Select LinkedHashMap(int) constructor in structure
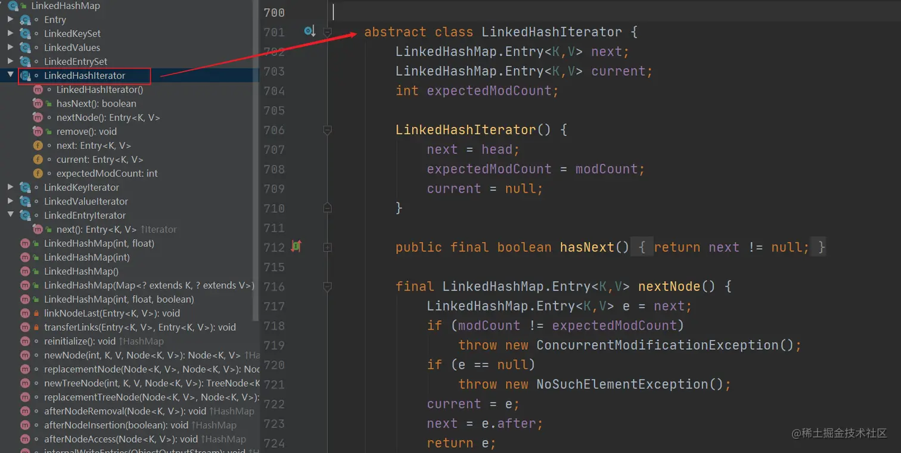Screen dimensions: 901x453 pos(87,257)
